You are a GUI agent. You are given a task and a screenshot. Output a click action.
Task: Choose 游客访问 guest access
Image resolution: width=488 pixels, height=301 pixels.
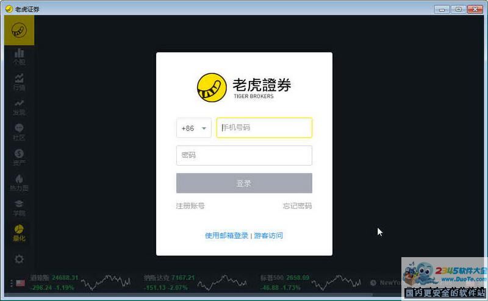(268, 235)
